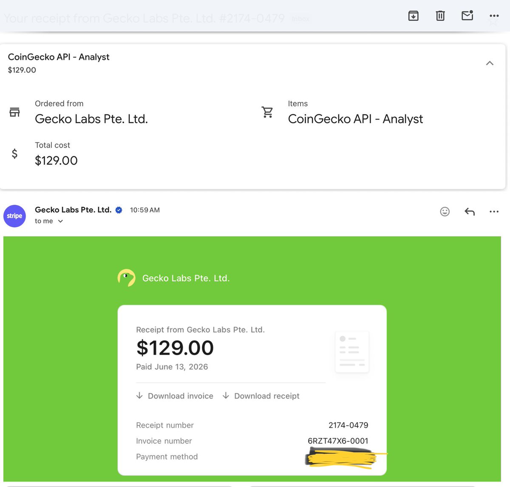Star this receipt email

pos(493,21)
